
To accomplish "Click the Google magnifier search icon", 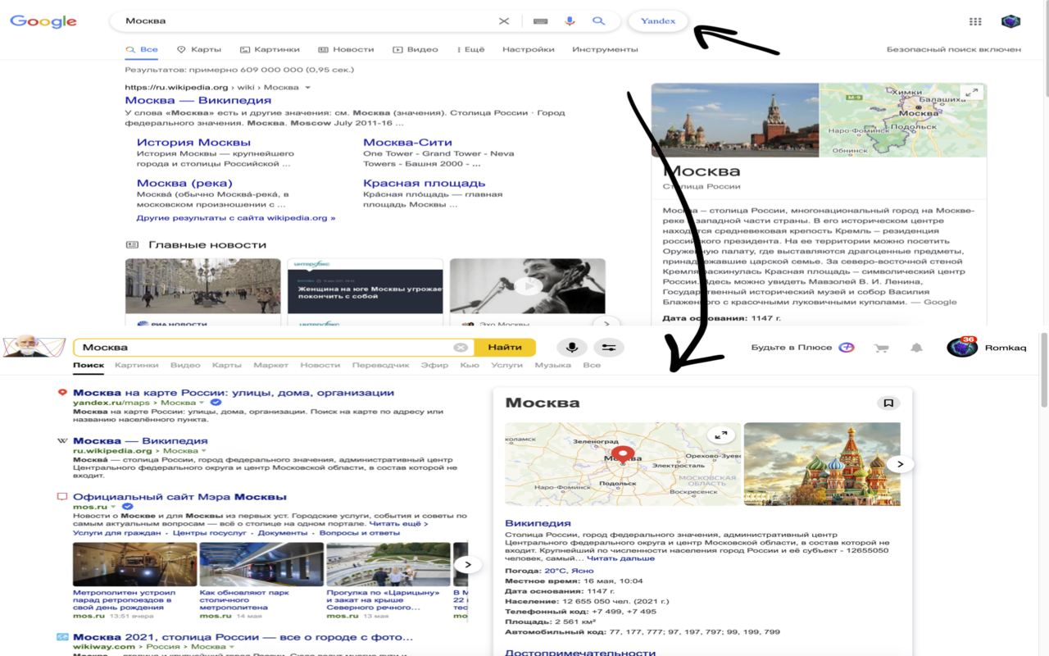I will point(599,20).
